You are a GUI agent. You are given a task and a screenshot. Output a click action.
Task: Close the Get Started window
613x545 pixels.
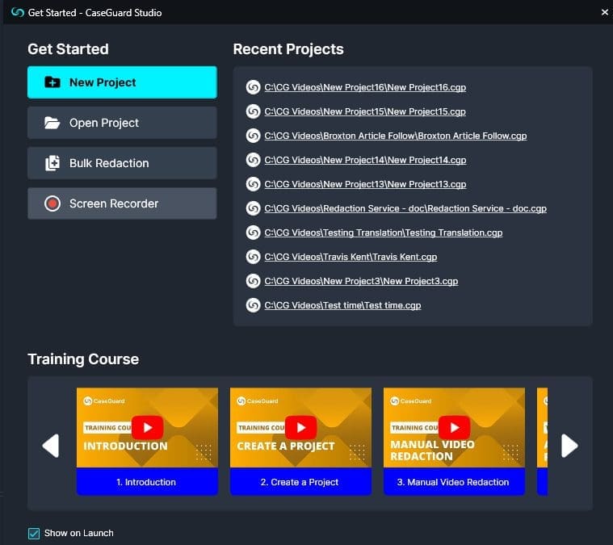604,12
